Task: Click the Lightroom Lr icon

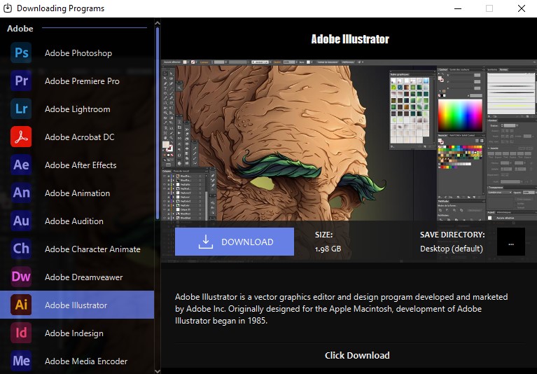Action: pyautogui.click(x=22, y=109)
